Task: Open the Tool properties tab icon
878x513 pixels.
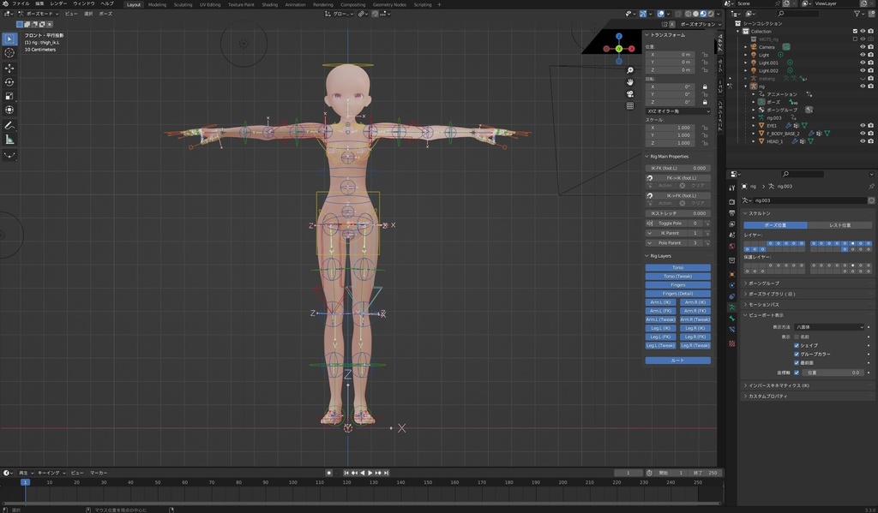Action: pos(732,188)
